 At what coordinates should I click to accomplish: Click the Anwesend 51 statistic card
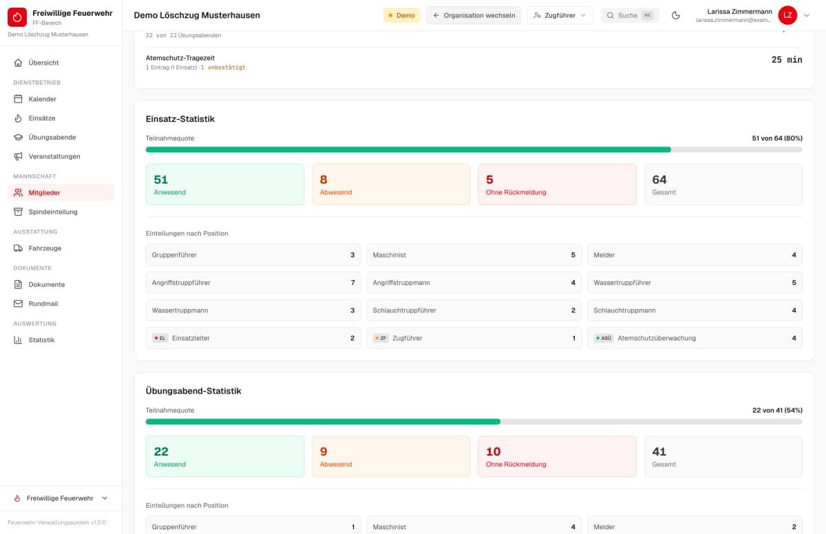click(225, 184)
